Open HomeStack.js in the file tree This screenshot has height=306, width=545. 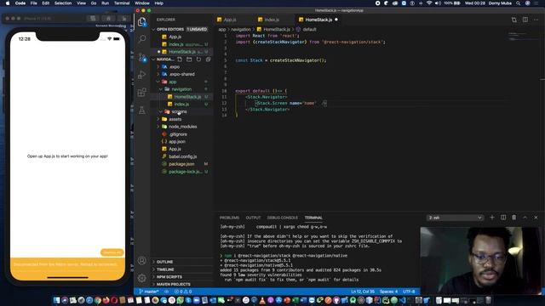[187, 97]
